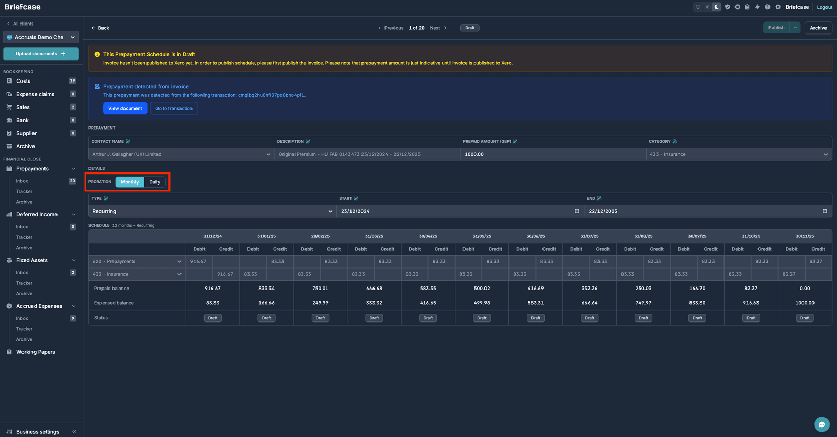Open 620 - Prepayments account dropdown in schedule
This screenshot has width=837, height=437.
pyautogui.click(x=137, y=261)
